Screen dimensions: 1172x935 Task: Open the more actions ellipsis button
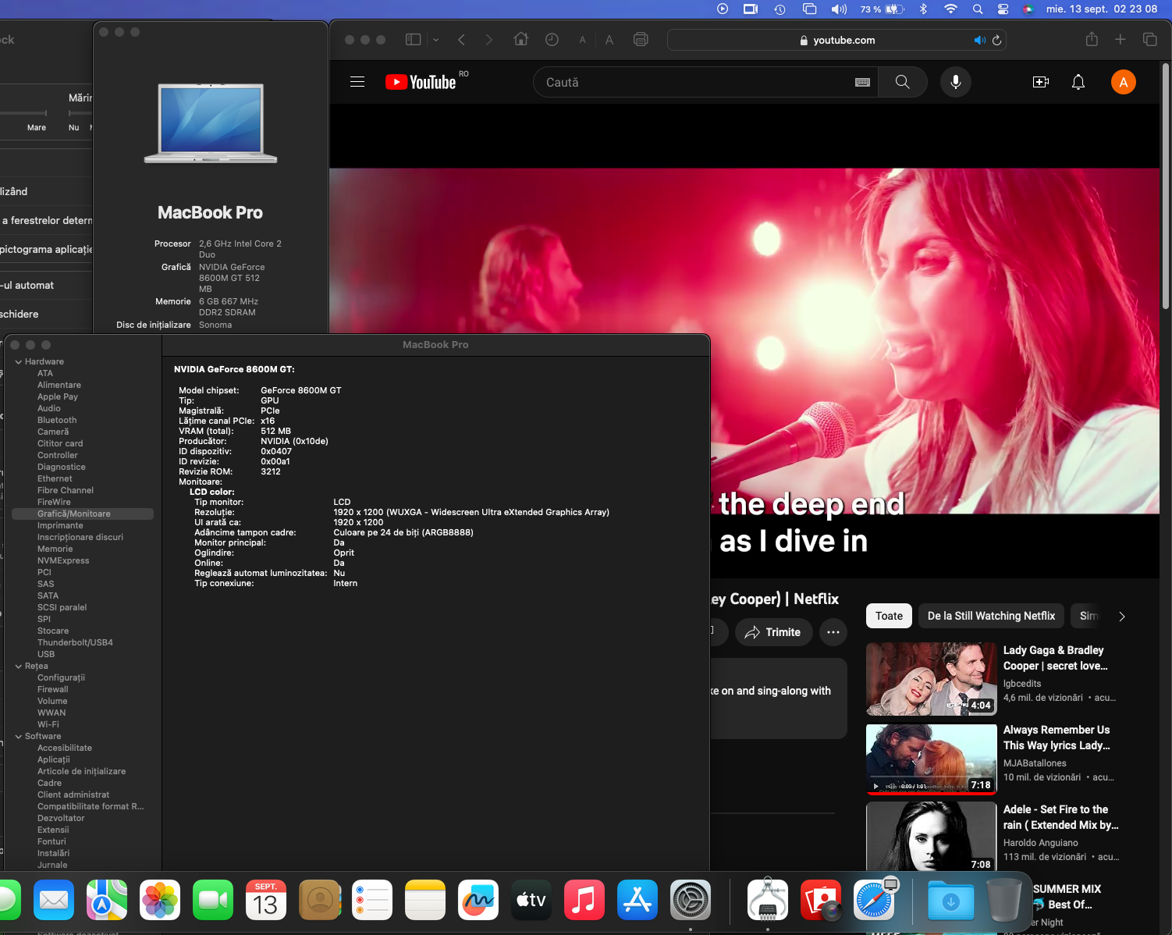click(x=833, y=632)
